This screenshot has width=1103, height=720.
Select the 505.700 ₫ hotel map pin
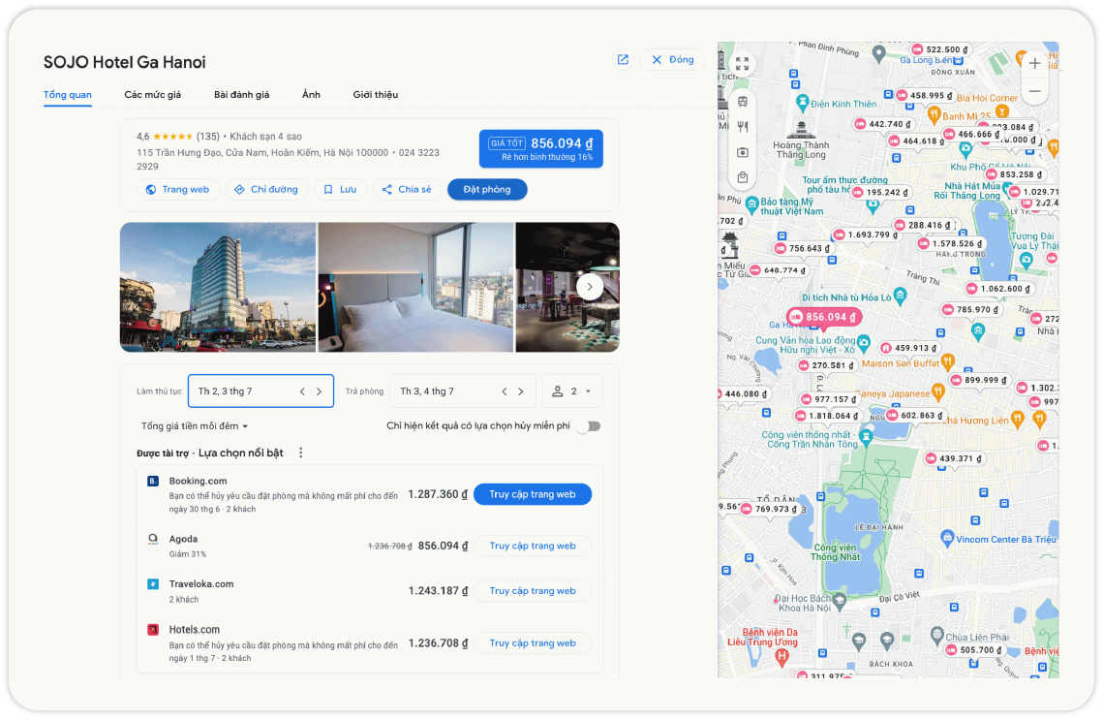pos(974,650)
